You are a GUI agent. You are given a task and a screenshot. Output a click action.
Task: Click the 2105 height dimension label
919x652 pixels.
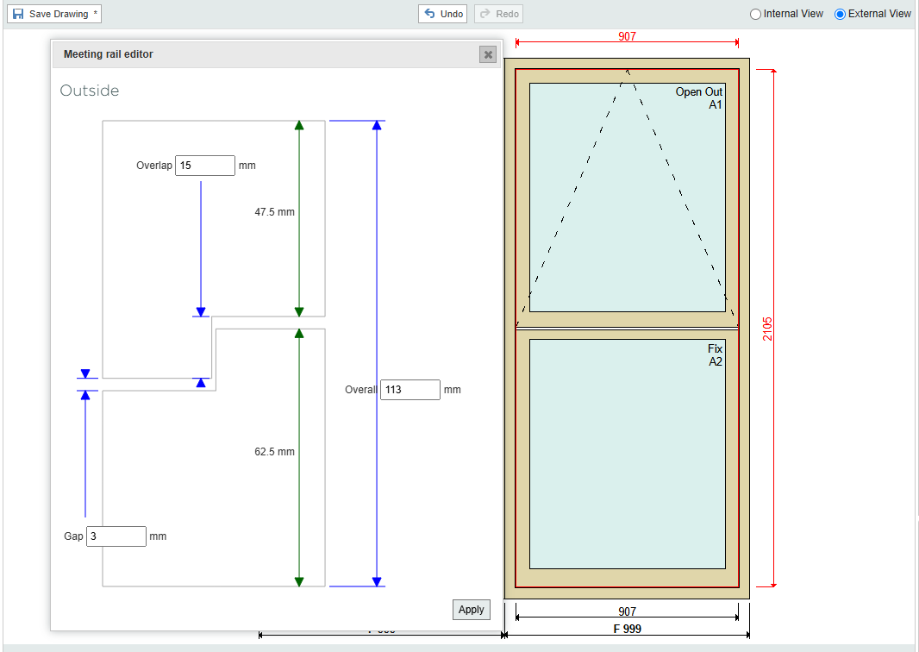click(768, 329)
